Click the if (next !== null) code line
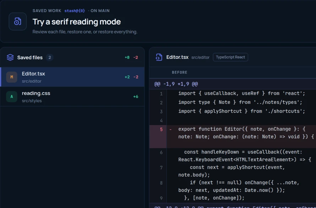The height and width of the screenshot is (208, 316). [x=239, y=186]
